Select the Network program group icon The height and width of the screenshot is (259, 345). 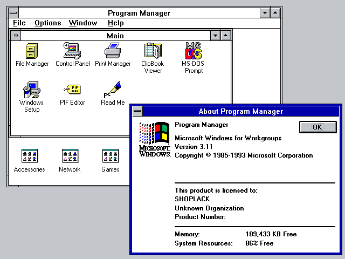pos(70,160)
